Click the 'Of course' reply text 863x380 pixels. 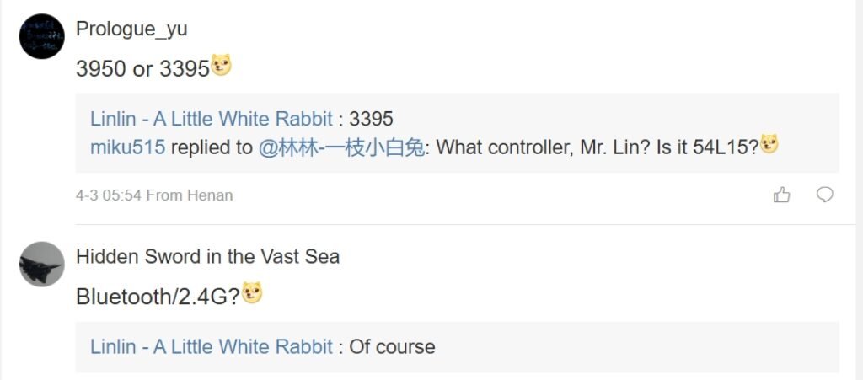pyautogui.click(x=392, y=346)
